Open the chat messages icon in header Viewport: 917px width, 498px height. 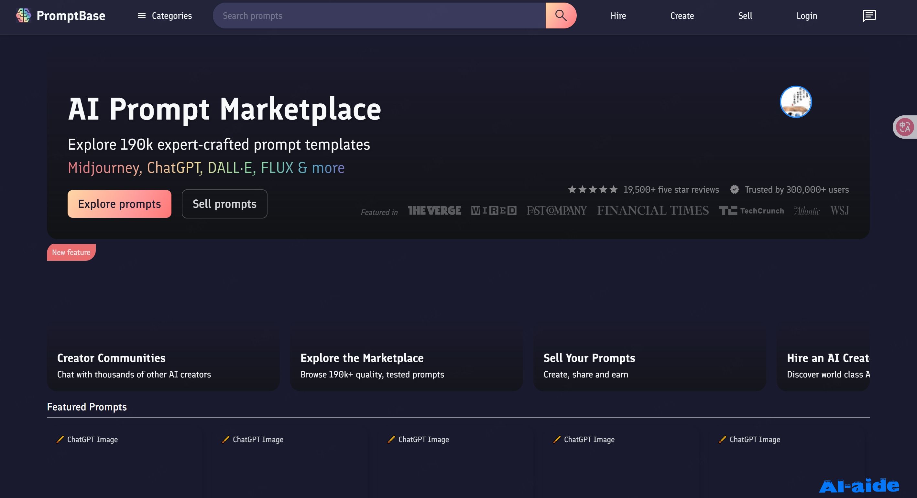(869, 16)
